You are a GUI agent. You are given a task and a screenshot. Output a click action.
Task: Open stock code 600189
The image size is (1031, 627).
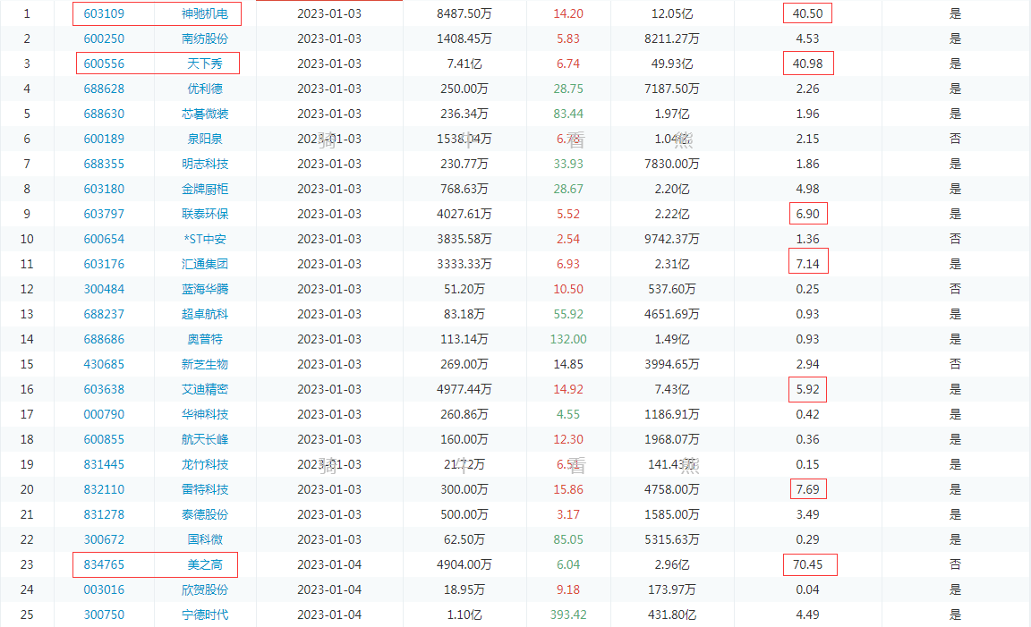[x=104, y=139]
